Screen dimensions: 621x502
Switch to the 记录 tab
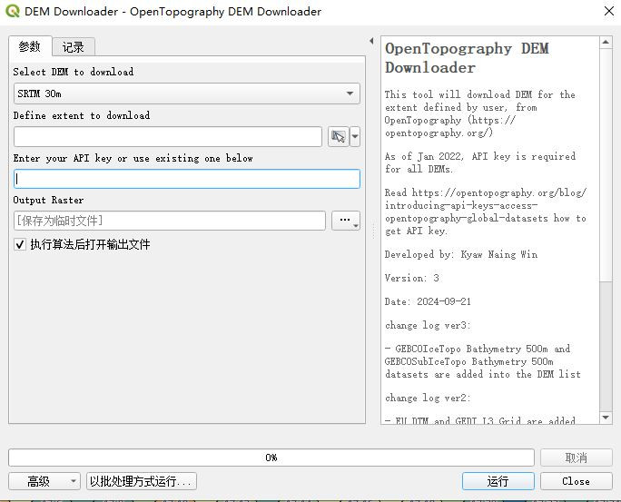pyautogui.click(x=74, y=47)
